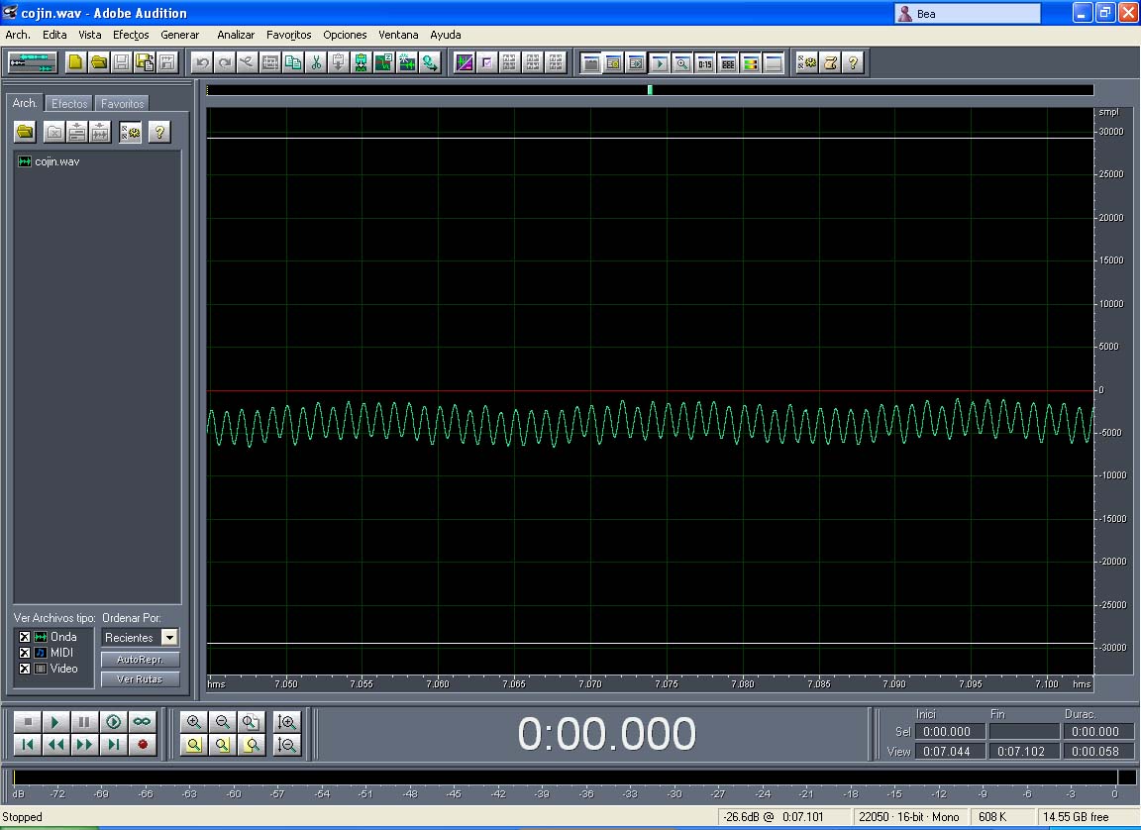Click the scissors Cut icon
Screen dimensions: 1141x830
tap(316, 63)
